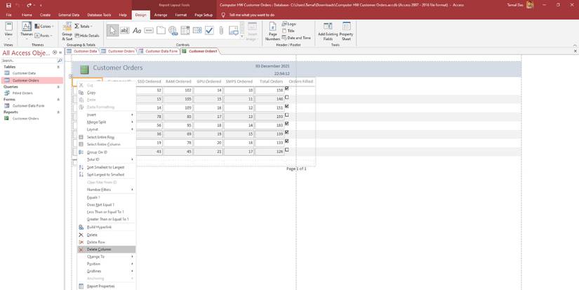Viewport: 579px width, 290px height.
Task: Select the Label control tool
Action: click(x=137, y=31)
